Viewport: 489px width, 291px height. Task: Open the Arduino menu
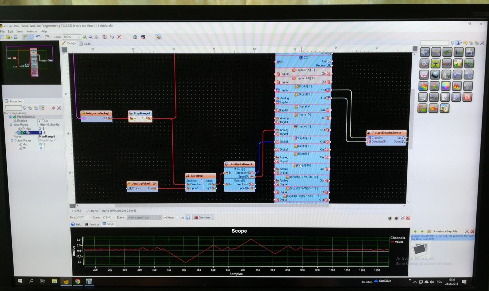tap(32, 32)
